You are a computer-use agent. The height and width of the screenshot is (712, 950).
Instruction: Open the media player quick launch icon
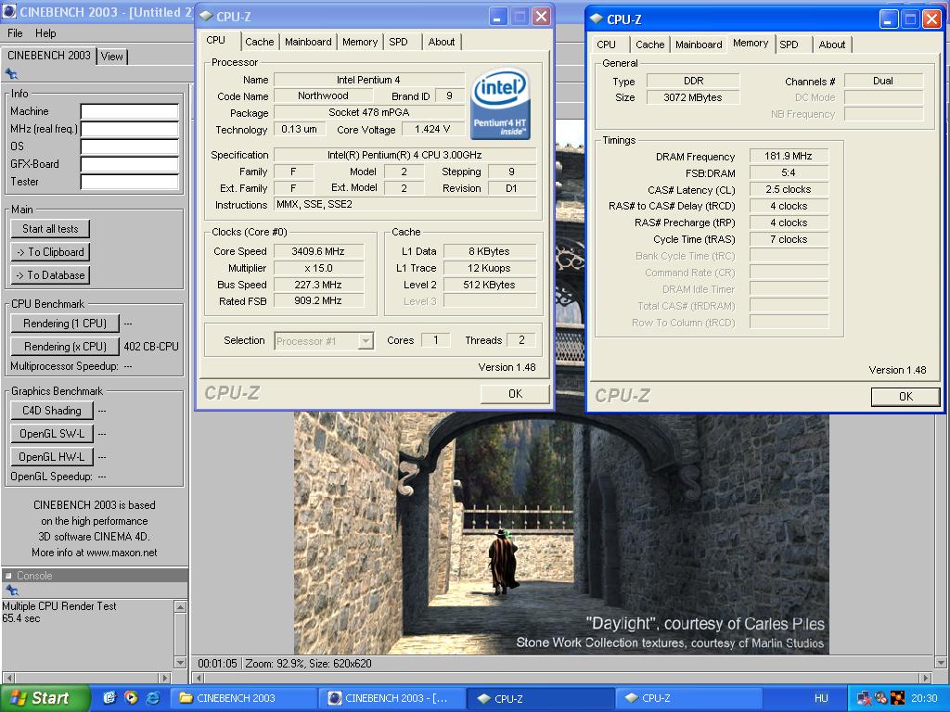[x=131, y=698]
